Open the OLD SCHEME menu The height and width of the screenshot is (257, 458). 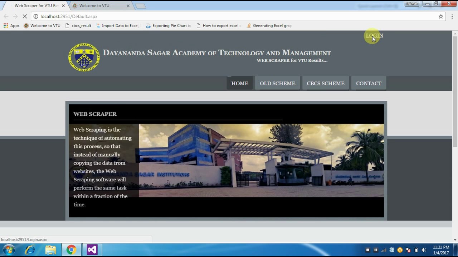click(x=277, y=84)
